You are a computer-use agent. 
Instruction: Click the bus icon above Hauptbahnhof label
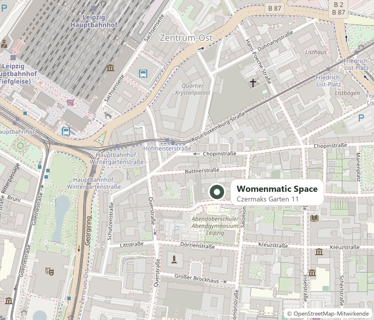(x=66, y=131)
